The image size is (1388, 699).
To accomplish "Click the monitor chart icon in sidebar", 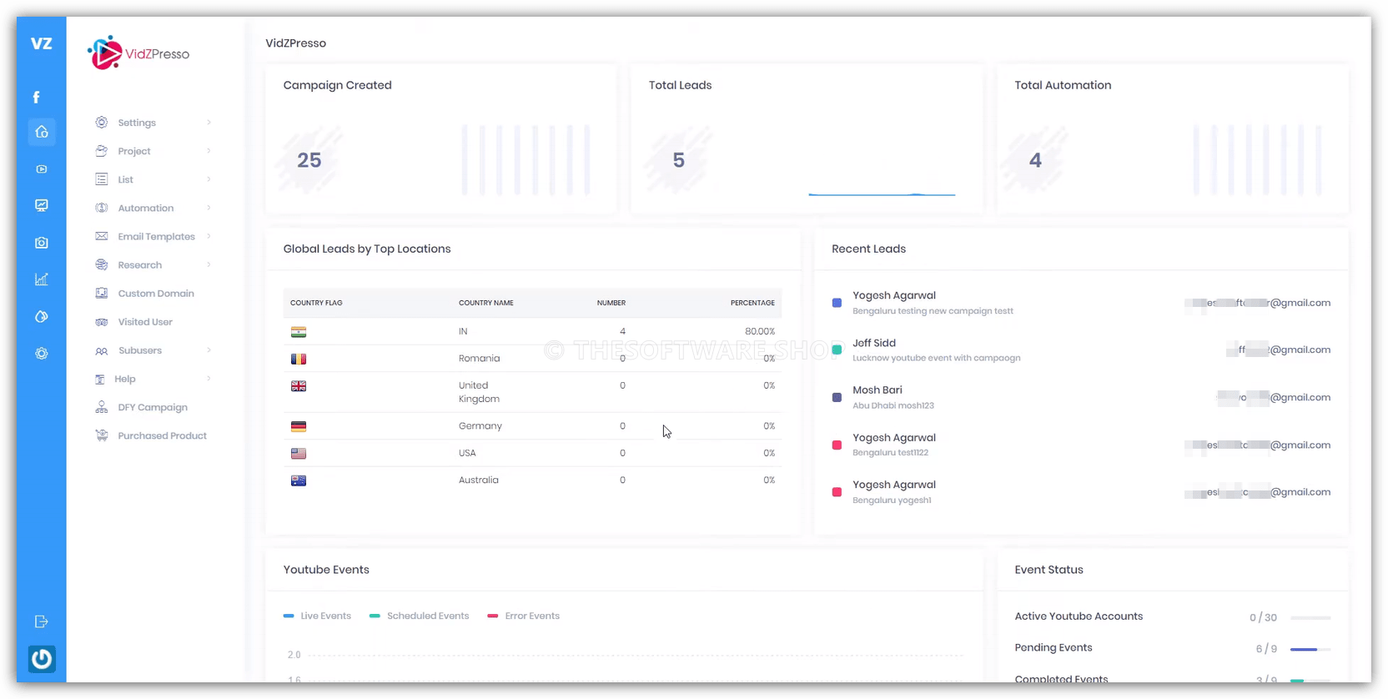I will (42, 205).
